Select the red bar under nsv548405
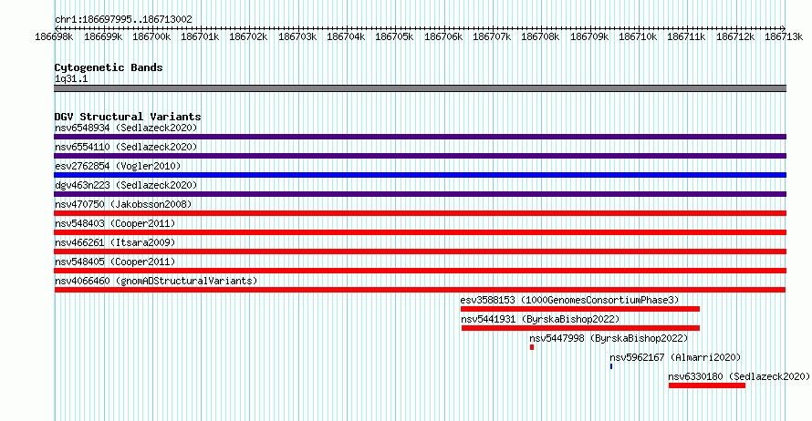Image resolution: width=812 pixels, height=421 pixels. pos(420,271)
